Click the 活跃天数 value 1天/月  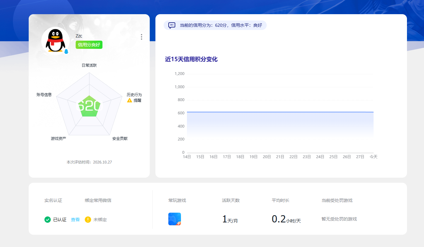coord(230,219)
